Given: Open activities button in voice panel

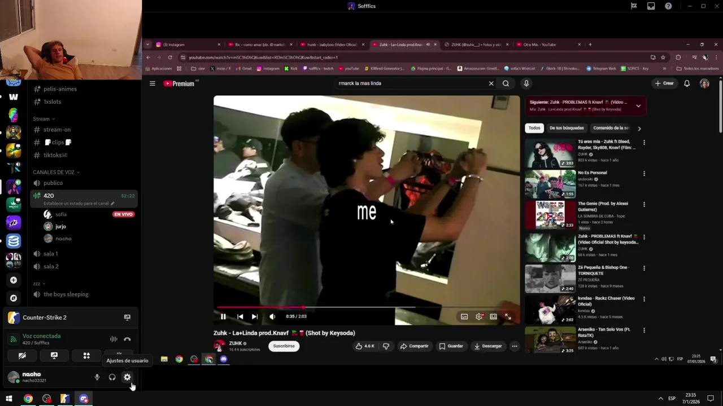Looking at the screenshot, I should pos(86,356).
